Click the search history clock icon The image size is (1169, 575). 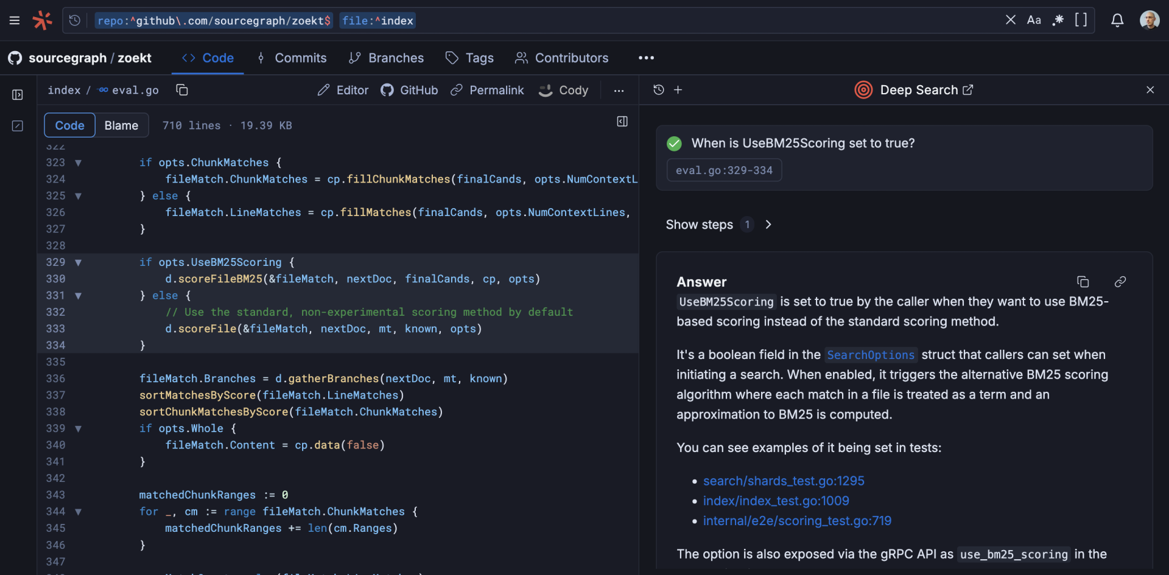point(74,20)
